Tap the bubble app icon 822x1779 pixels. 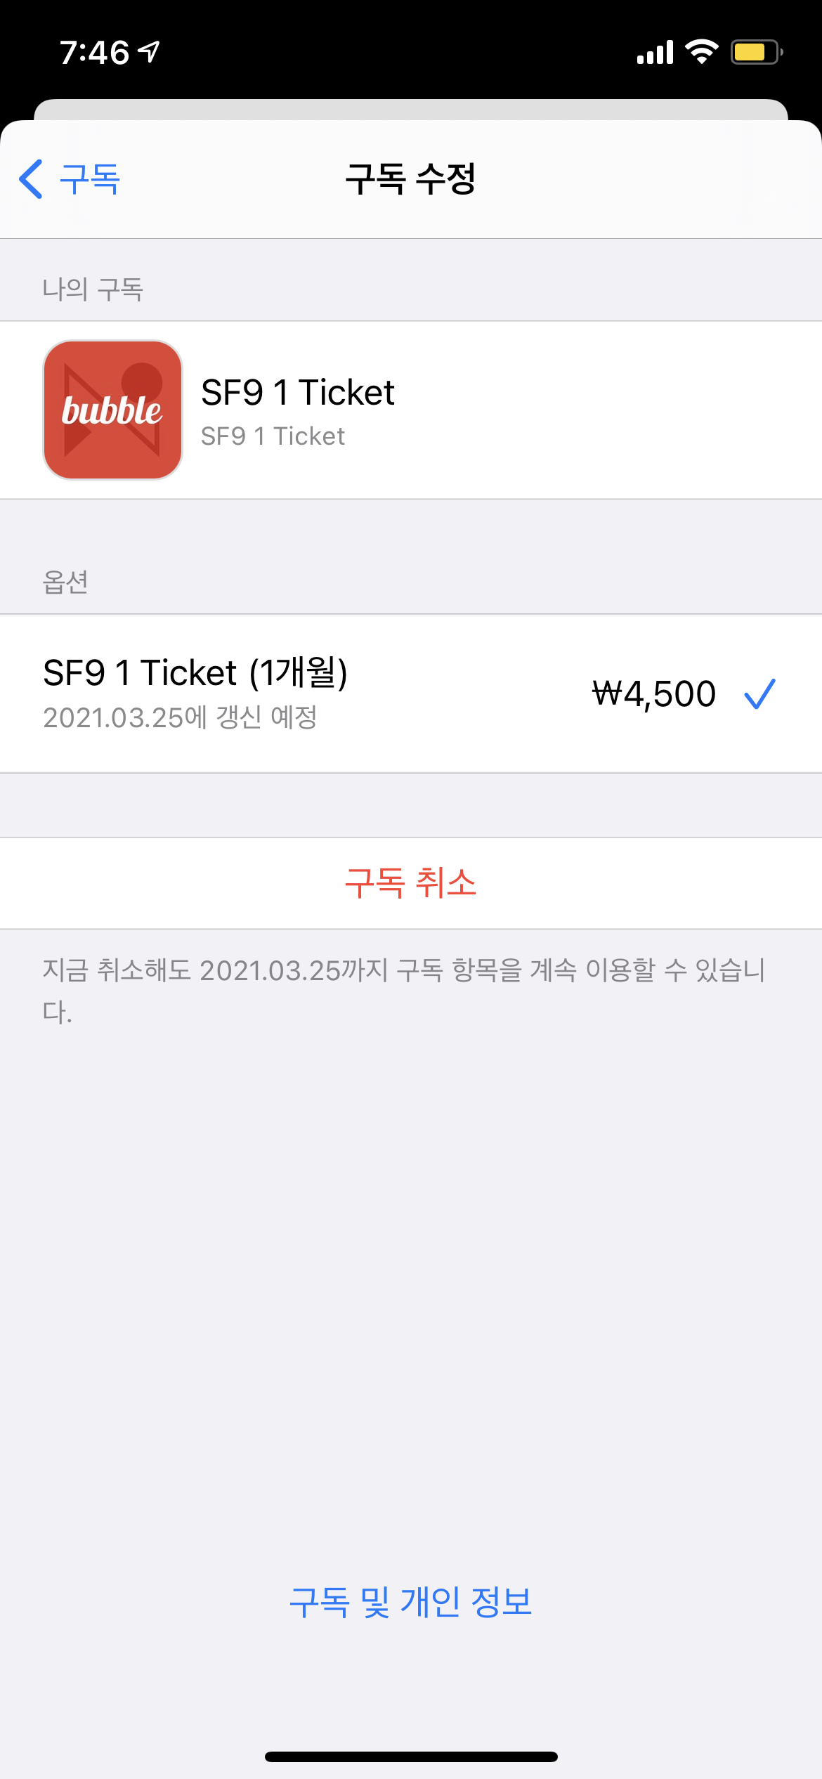click(112, 410)
